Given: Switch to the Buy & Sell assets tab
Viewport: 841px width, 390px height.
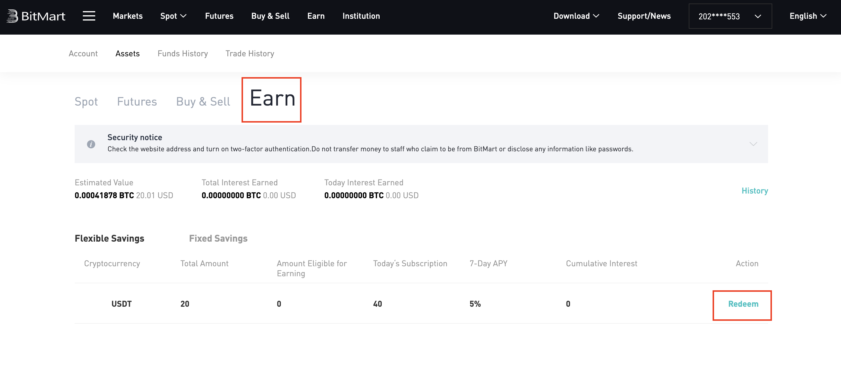Looking at the screenshot, I should pyautogui.click(x=203, y=102).
